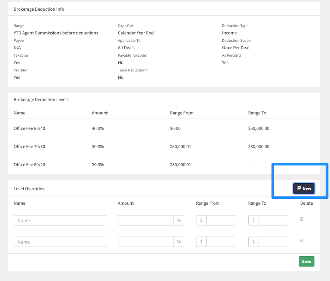Focus the first row Range From input
330x281 pixels.
221,220
